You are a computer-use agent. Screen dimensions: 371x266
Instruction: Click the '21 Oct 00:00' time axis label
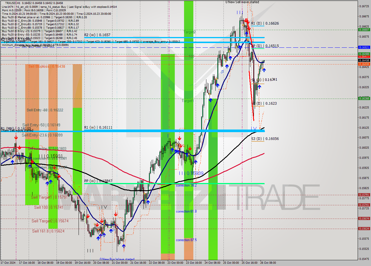[120, 263]
